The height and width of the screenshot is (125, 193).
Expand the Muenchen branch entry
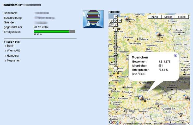point(13,61)
